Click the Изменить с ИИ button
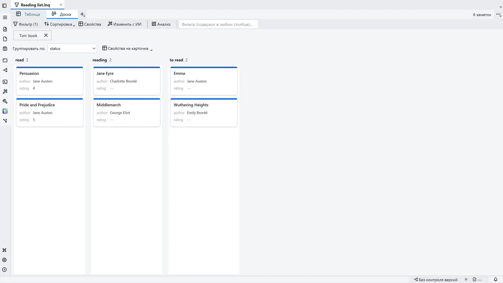Viewport: 503px width, 283px height. tap(124, 24)
